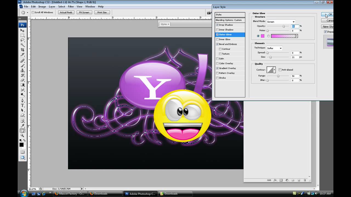
Task: Select the Magic Wand tool
Action: click(22, 45)
